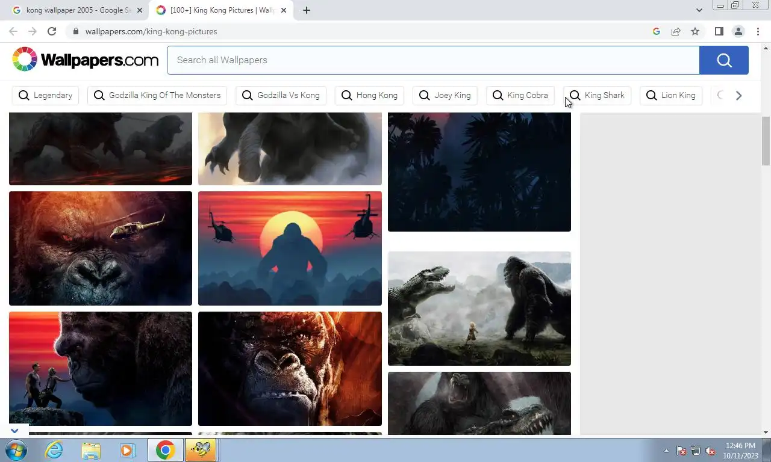The height and width of the screenshot is (462, 771).
Task: Click the site lock icon in address bar
Action: point(75,31)
